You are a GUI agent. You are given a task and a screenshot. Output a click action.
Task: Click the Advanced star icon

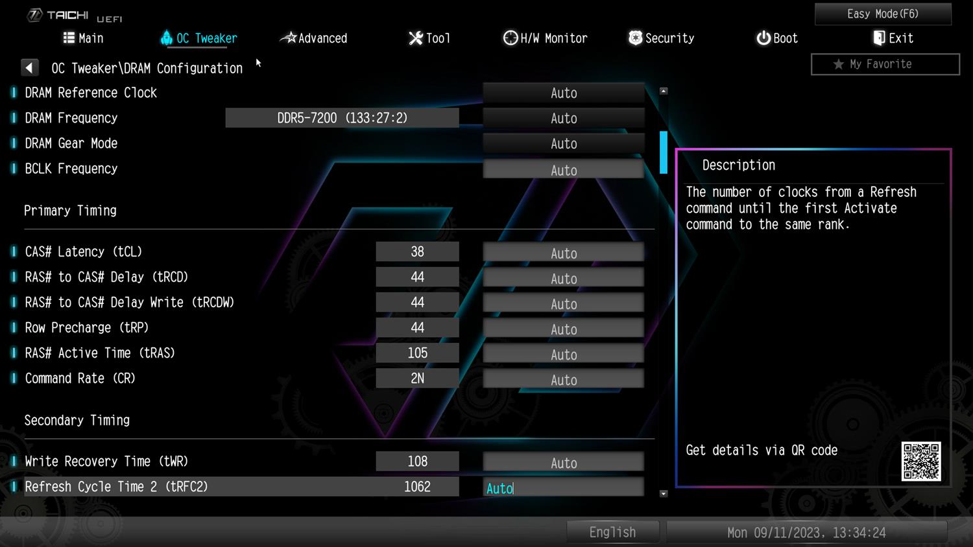tap(288, 38)
